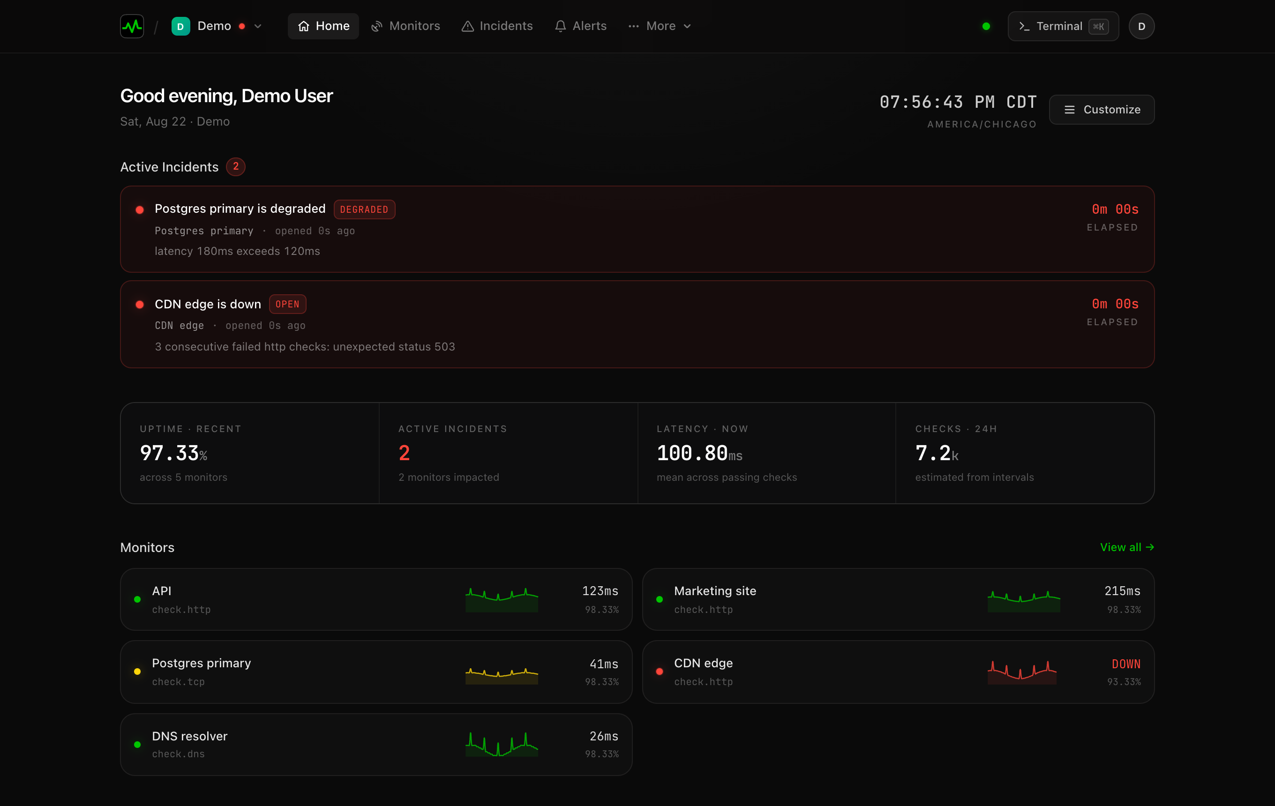The height and width of the screenshot is (806, 1275).
Task: Click the house icon in Home tab
Action: 303,26
